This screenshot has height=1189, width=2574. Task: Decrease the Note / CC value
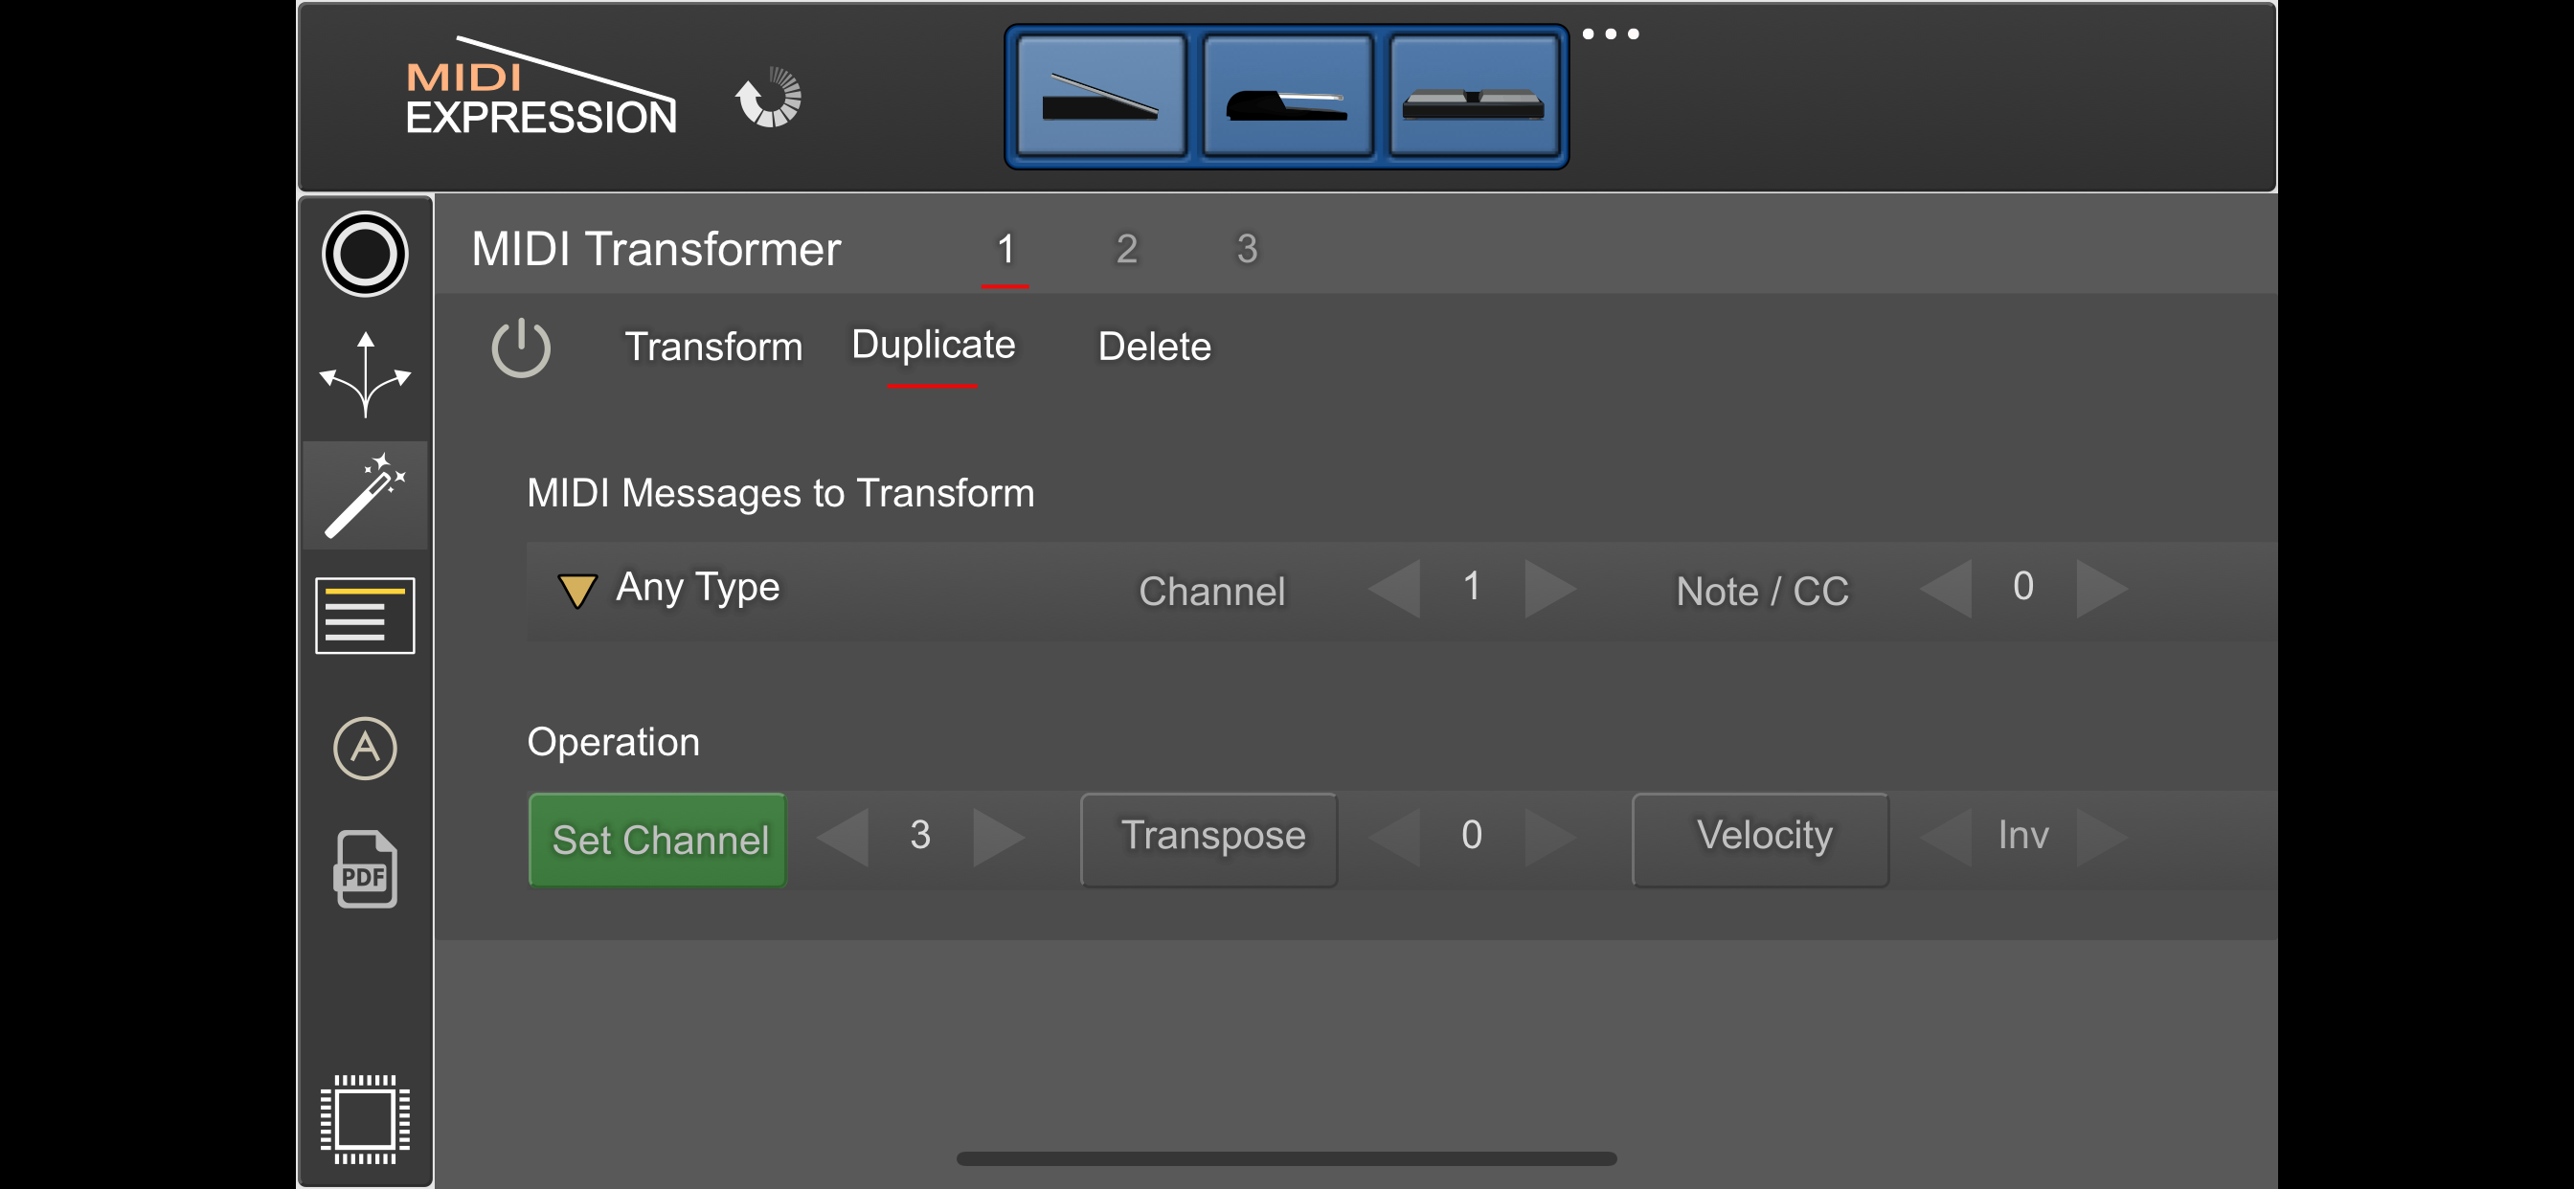point(1947,590)
